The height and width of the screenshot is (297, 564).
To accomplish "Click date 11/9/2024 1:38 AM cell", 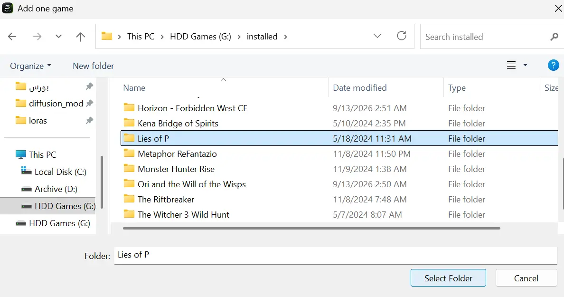I will coord(370,169).
